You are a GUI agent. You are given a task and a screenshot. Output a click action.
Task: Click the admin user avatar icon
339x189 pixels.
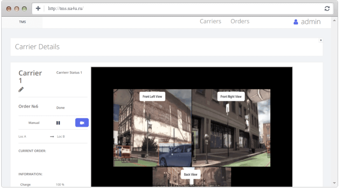[296, 22]
